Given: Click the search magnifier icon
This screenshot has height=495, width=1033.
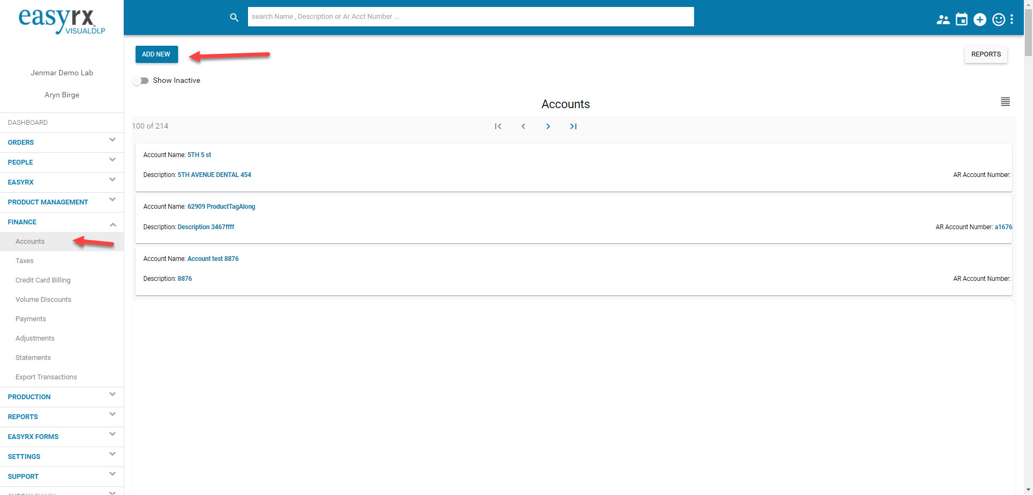Looking at the screenshot, I should pos(234,17).
